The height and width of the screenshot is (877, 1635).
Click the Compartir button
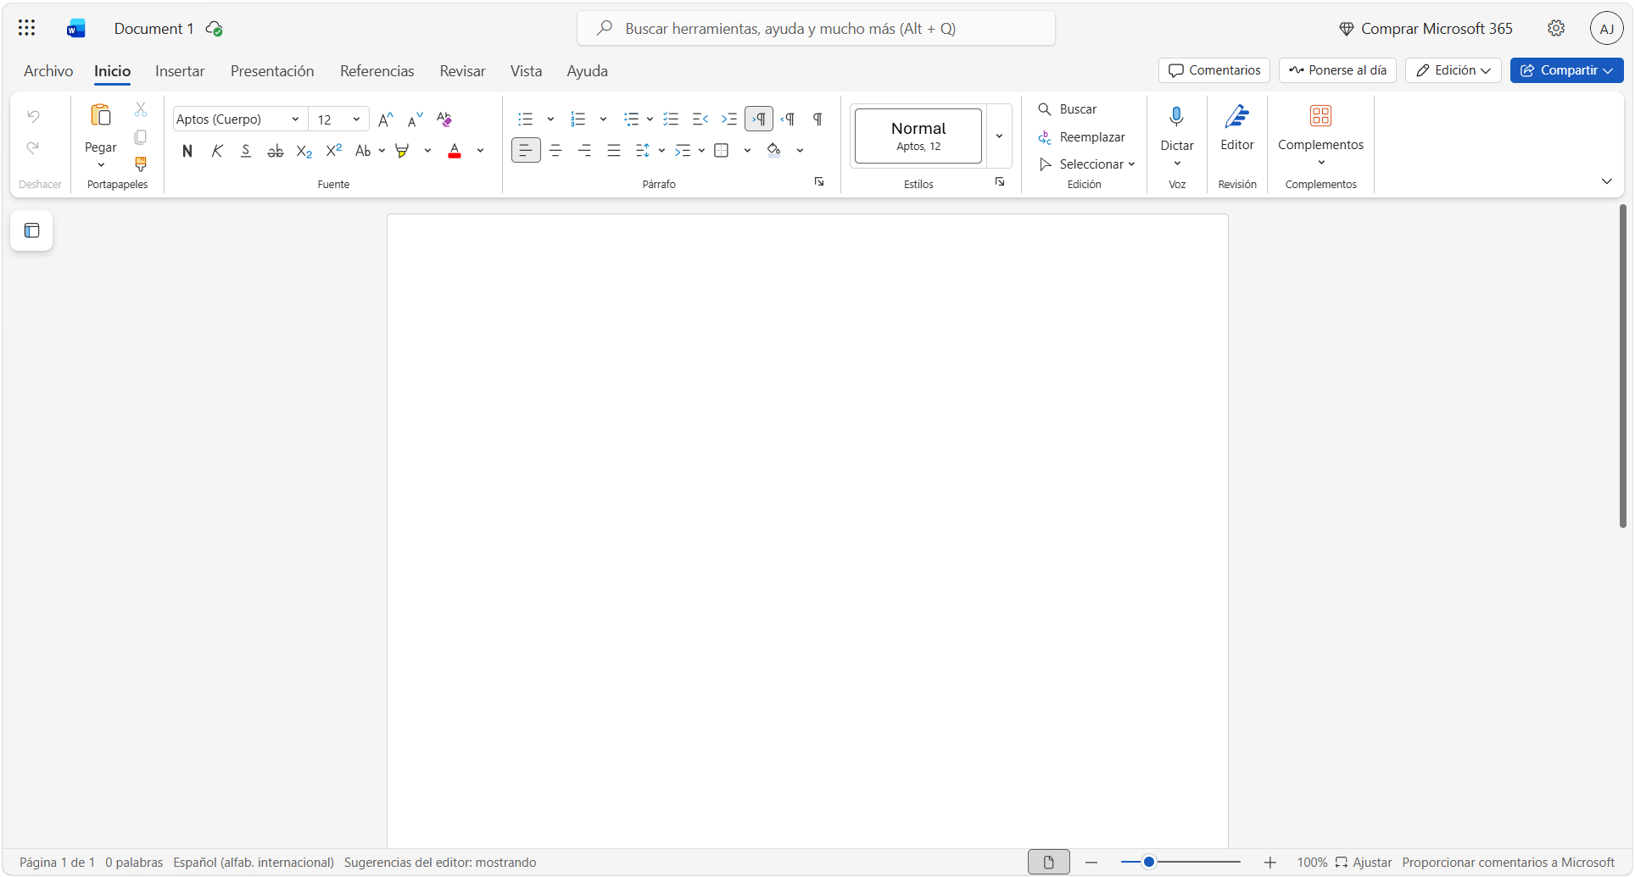click(x=1565, y=70)
